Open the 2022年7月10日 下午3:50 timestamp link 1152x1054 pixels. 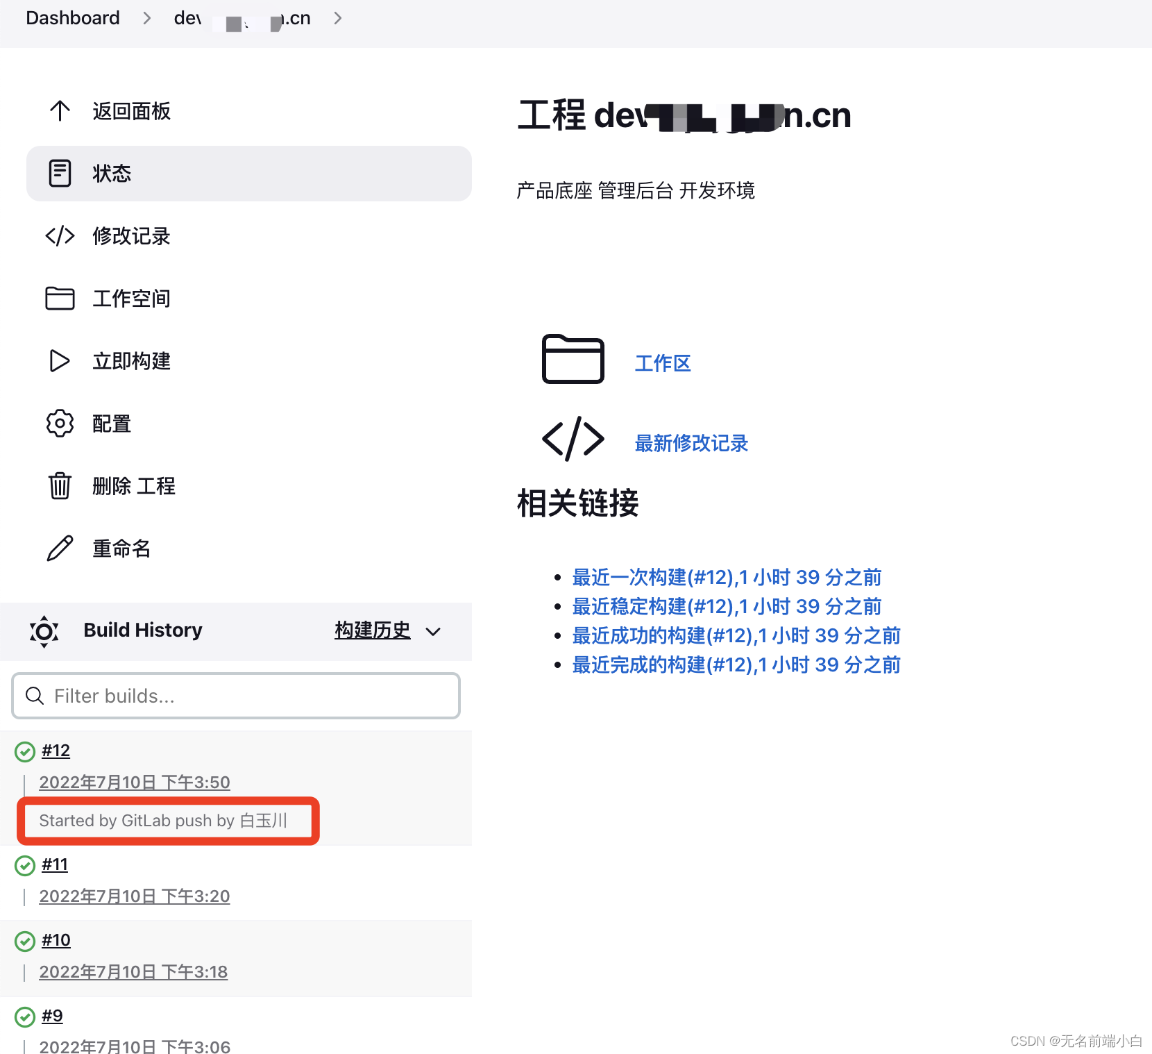135,783
